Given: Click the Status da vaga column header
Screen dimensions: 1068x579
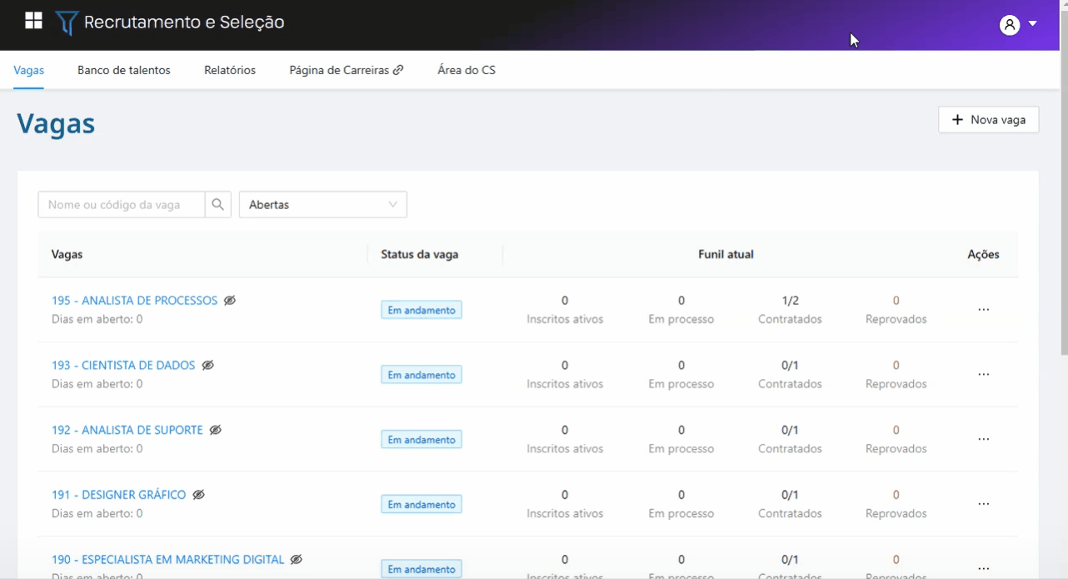Looking at the screenshot, I should coord(420,254).
